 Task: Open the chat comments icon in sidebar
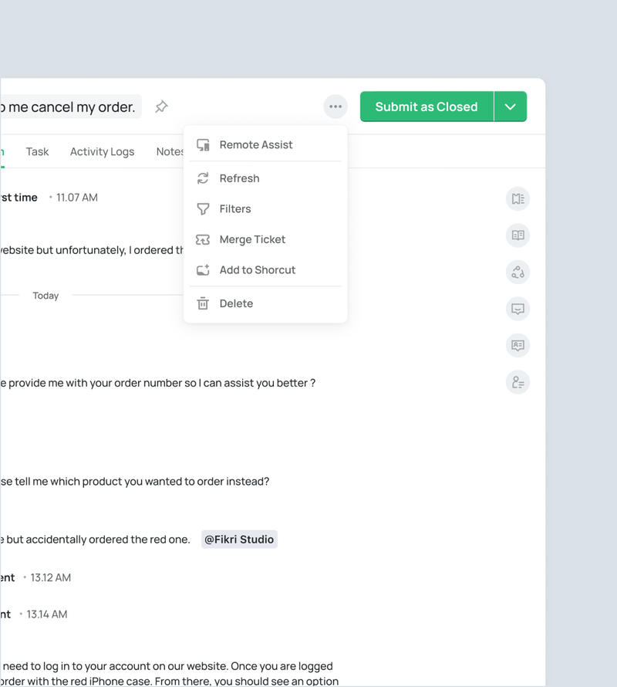518,309
